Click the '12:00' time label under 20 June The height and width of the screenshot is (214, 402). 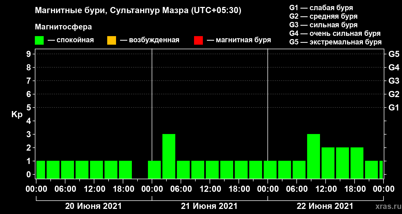pos(94,189)
